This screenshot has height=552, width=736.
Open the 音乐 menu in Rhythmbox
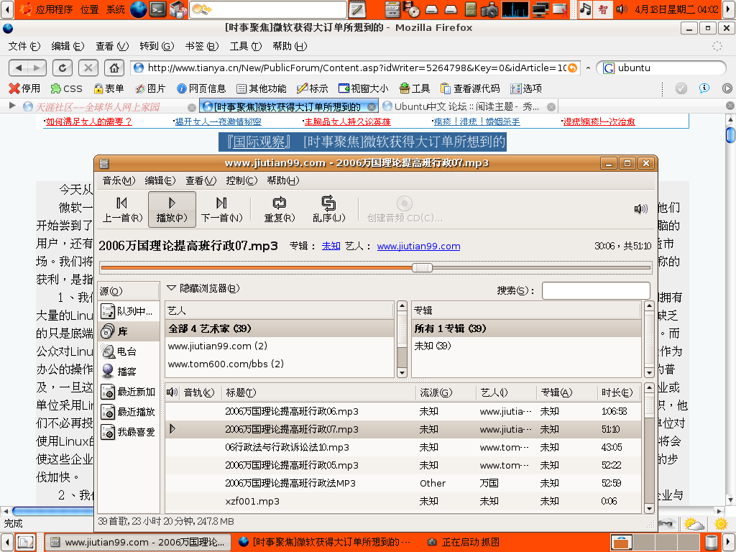pyautogui.click(x=119, y=180)
